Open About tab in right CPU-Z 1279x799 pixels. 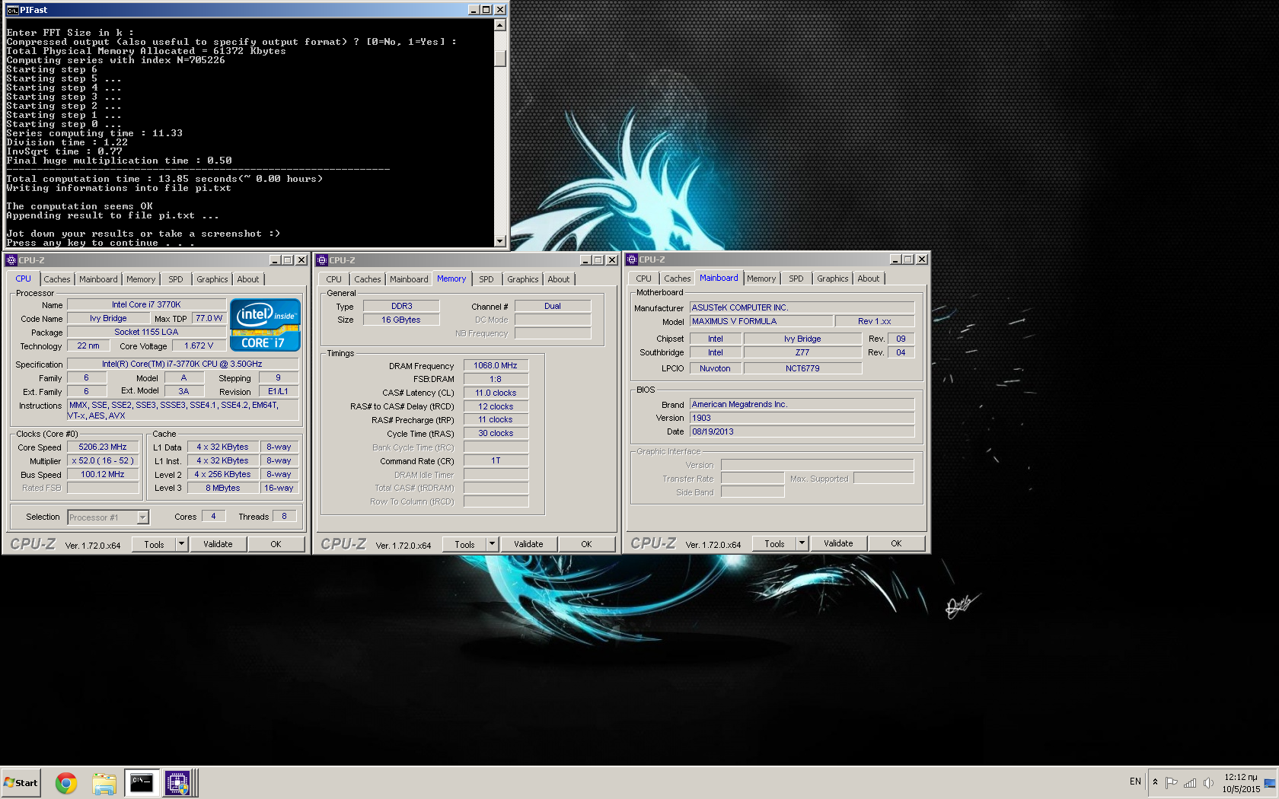click(869, 279)
